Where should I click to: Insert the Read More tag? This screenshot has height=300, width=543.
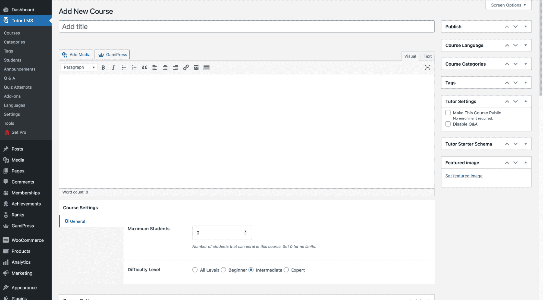(196, 67)
